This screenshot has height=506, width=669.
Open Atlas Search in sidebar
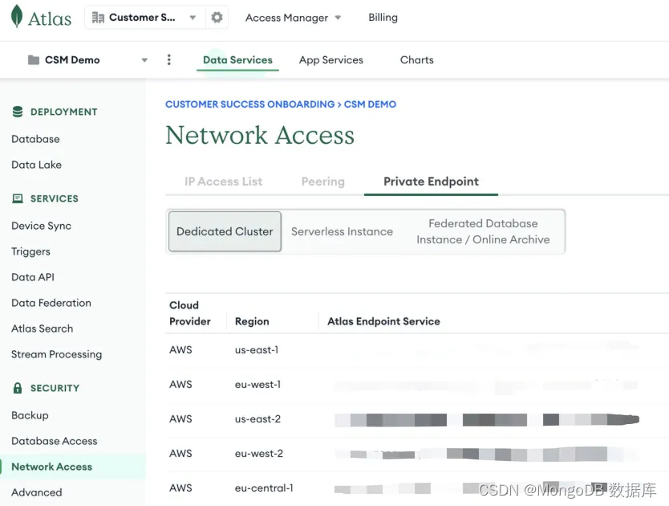point(43,328)
